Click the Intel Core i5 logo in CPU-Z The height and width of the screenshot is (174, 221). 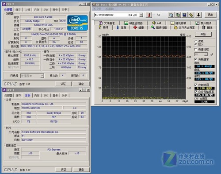(77, 23)
